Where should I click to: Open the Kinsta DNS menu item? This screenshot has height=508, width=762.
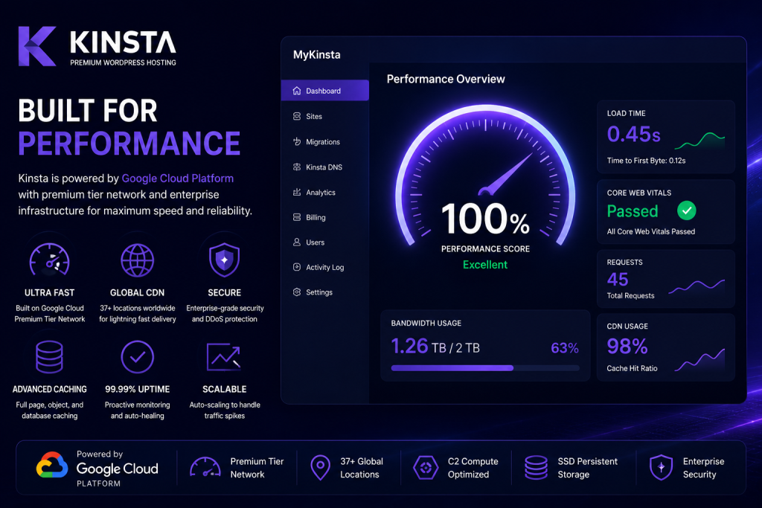click(x=324, y=167)
